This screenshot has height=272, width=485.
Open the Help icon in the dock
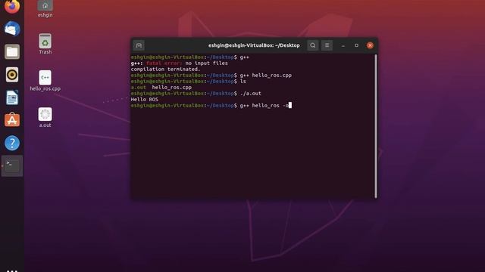point(12,143)
